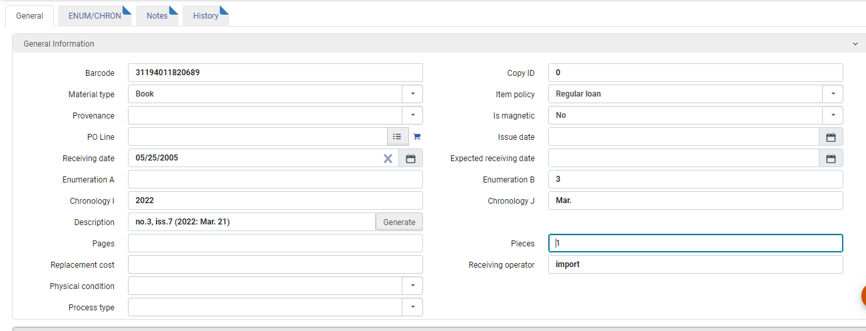
Task: Open the Provenance dropdown
Action: 412,115
